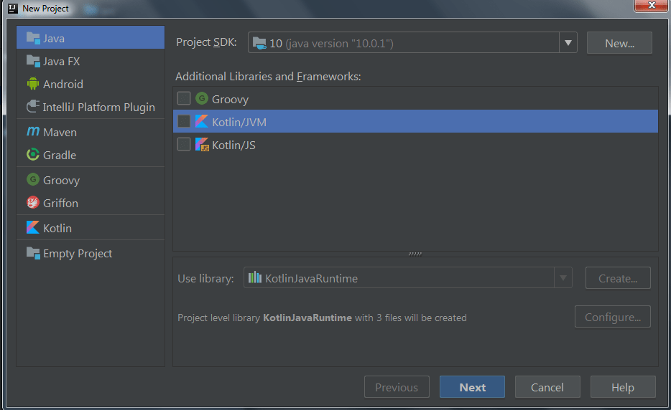Click the Kotlin/JVM logo icon
671x410 pixels.
(x=202, y=121)
